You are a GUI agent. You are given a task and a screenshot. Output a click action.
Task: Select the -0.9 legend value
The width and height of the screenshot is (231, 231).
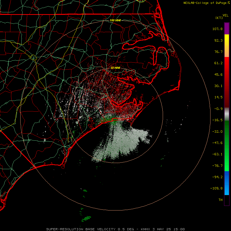pos(218,109)
